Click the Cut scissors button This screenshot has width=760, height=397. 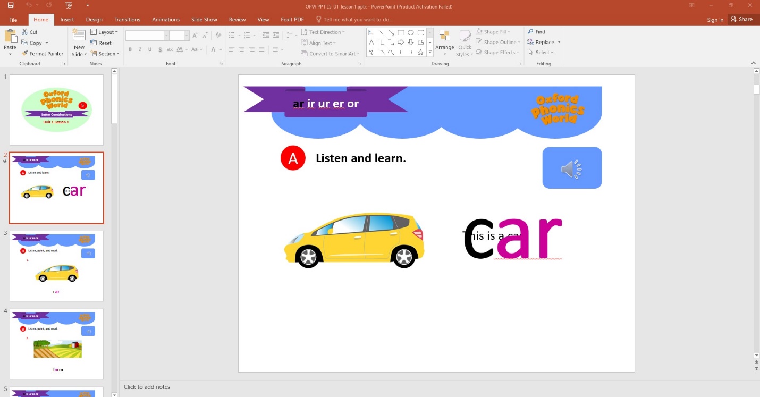click(x=30, y=32)
